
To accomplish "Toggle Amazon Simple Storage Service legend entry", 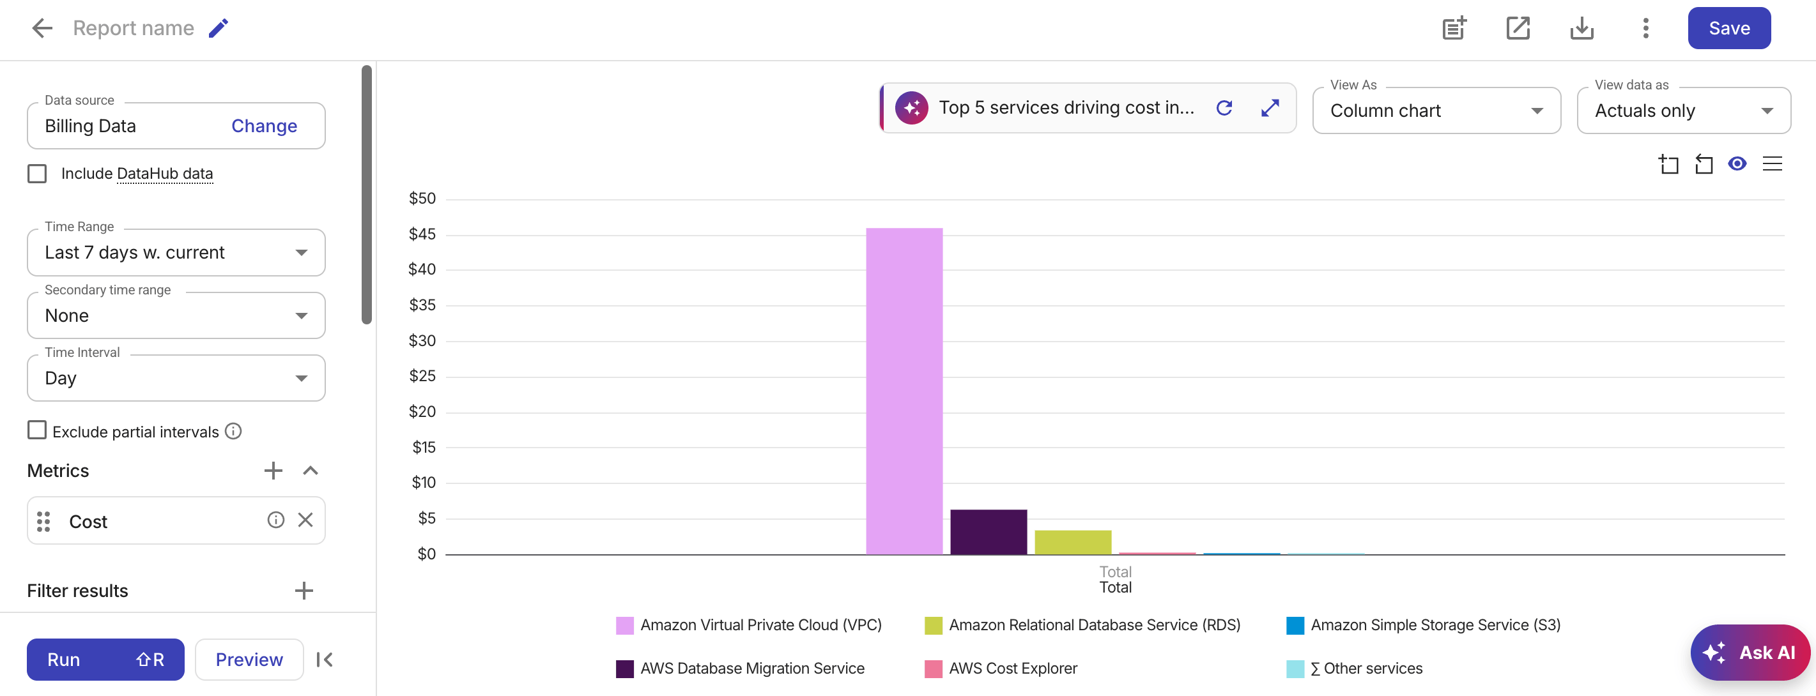I will [1423, 626].
